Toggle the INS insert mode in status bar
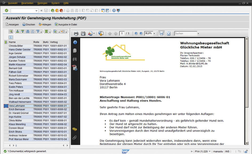 coord(227,151)
